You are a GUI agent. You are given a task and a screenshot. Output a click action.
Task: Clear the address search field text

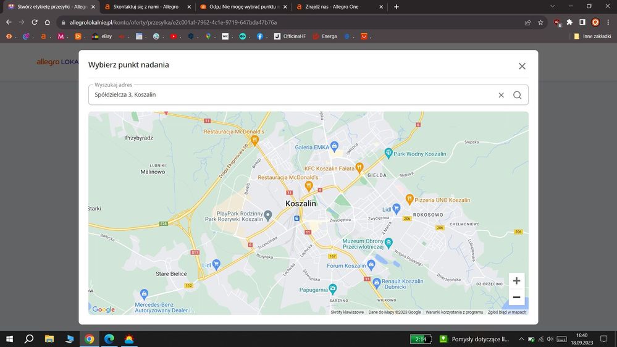501,95
